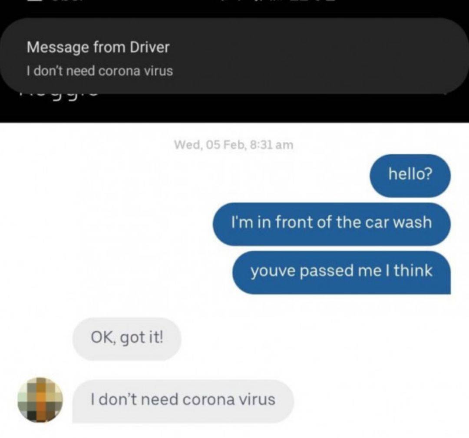
Task: Tap the 'hello?' sent message bubble
Action: click(x=410, y=176)
